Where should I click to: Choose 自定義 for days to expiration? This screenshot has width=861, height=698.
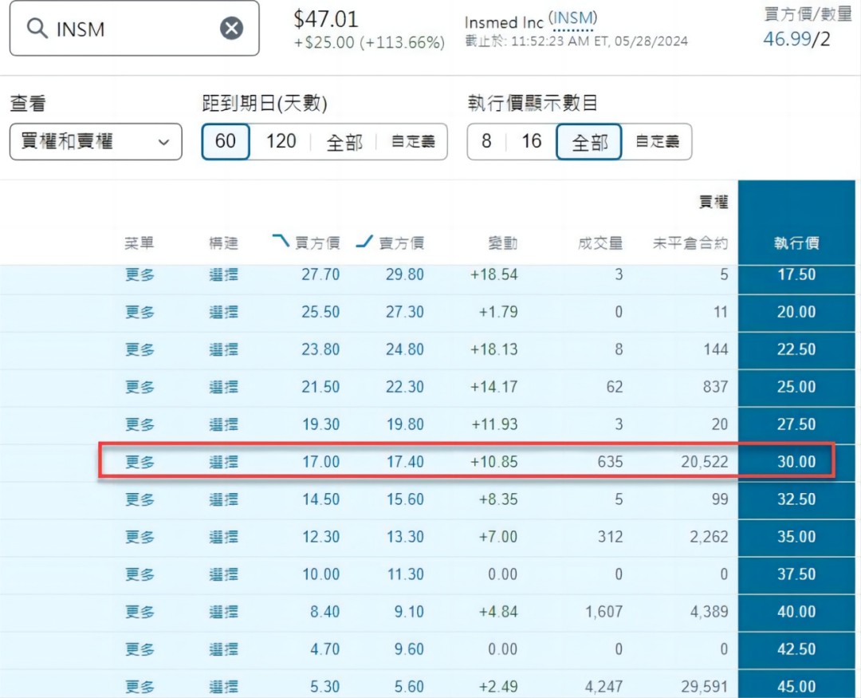tap(413, 142)
